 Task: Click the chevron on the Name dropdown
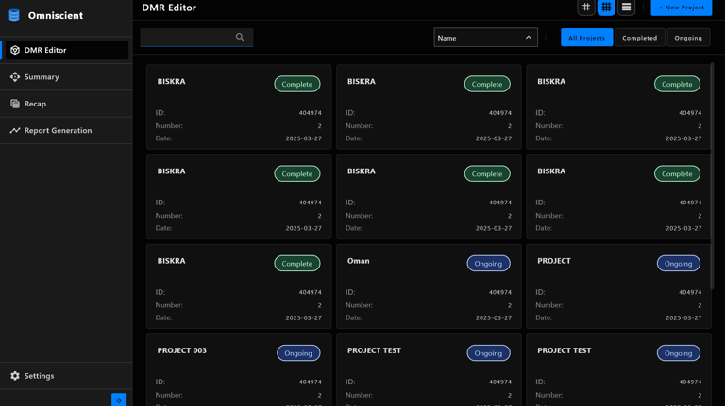tap(529, 38)
